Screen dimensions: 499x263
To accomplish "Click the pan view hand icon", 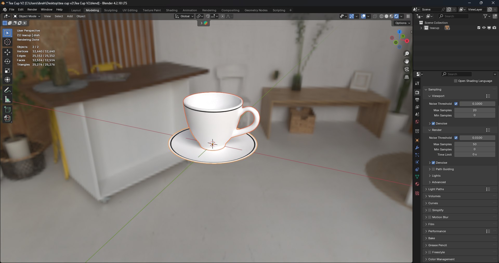I will (407, 61).
